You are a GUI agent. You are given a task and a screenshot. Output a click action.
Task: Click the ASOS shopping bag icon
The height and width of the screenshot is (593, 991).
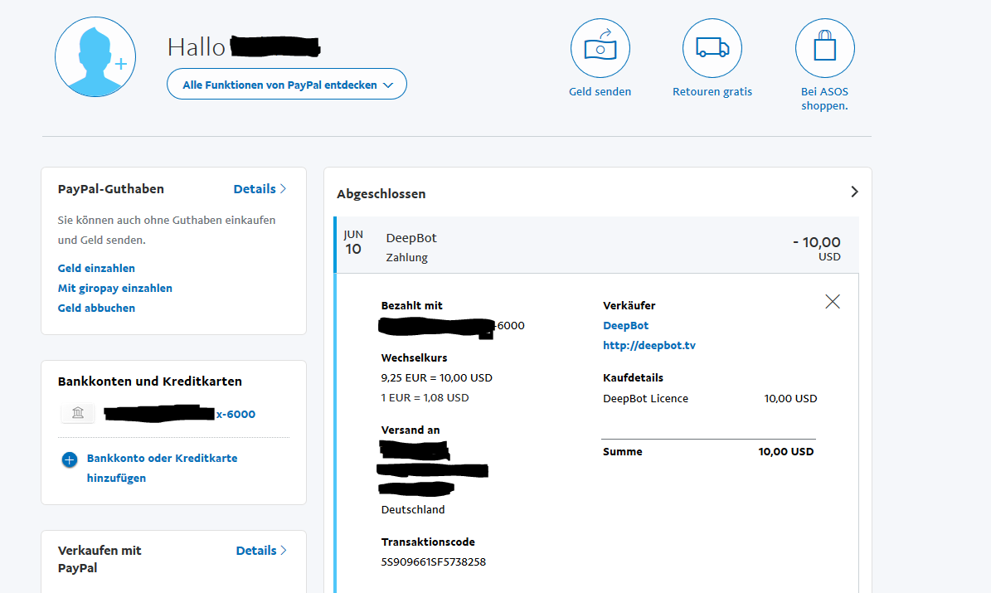825,48
